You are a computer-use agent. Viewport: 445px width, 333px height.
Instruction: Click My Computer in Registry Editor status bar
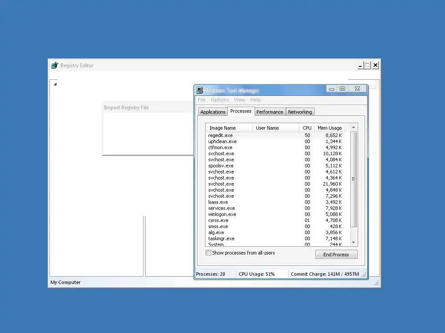pos(66,282)
